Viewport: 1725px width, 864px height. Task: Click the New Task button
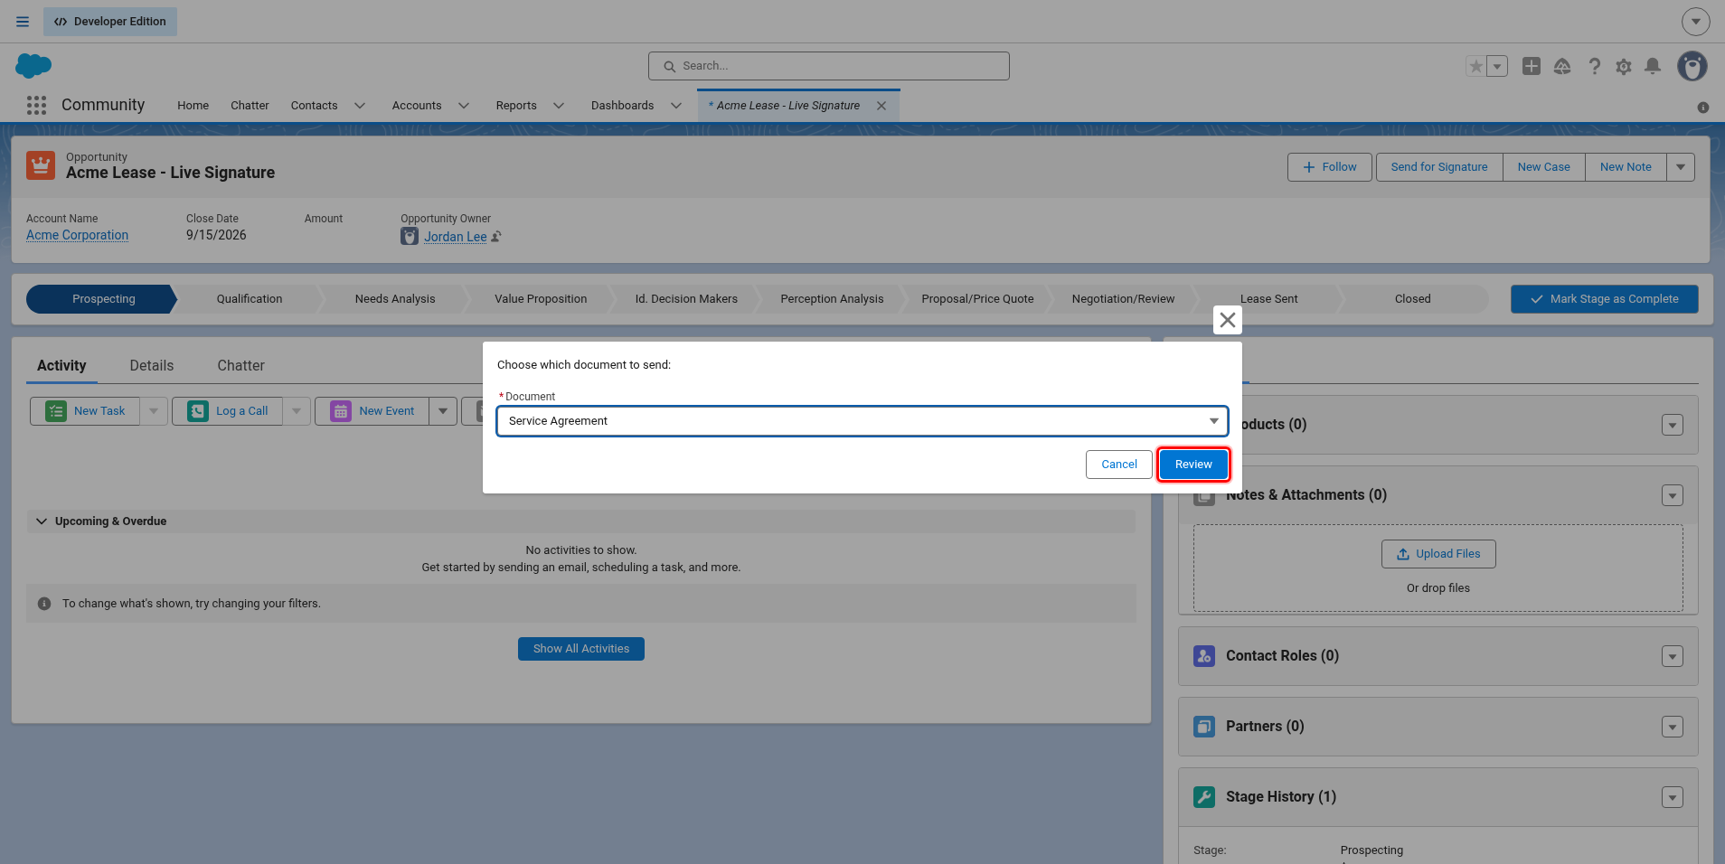point(85,411)
